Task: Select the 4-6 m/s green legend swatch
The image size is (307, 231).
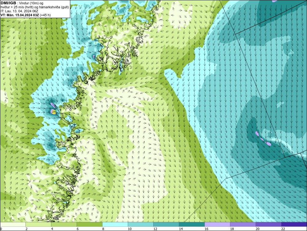Action: [64, 224]
